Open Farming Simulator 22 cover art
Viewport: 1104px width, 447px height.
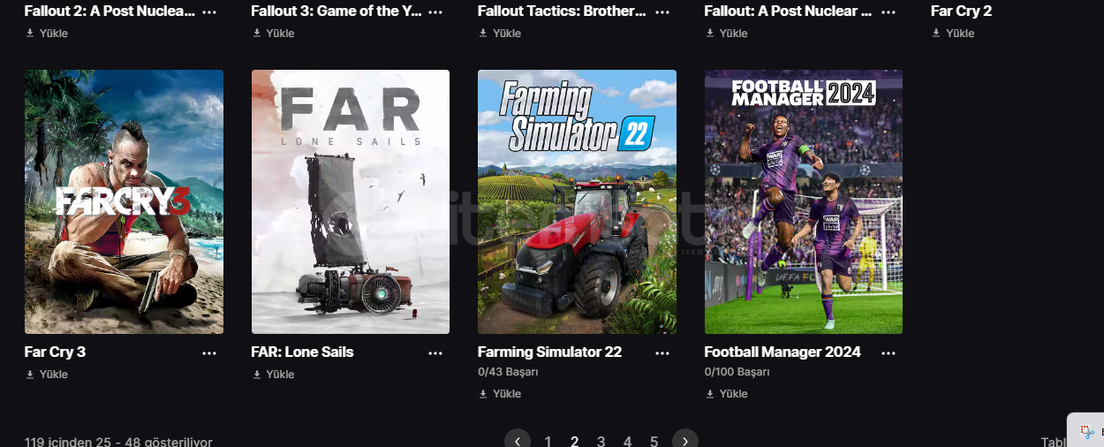[x=577, y=201]
